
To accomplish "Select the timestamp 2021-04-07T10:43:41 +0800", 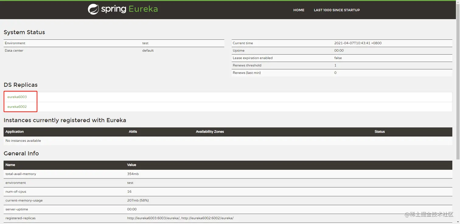I will 358,43.
